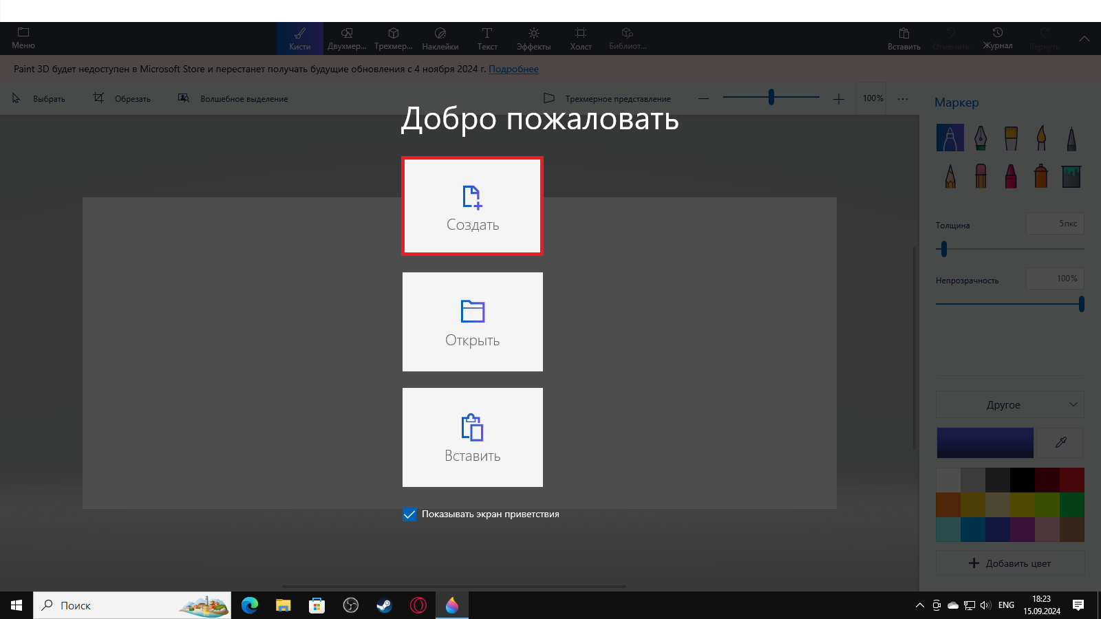Viewport: 1101px width, 619px height.
Task: Open the notification center icon
Action: click(1078, 605)
